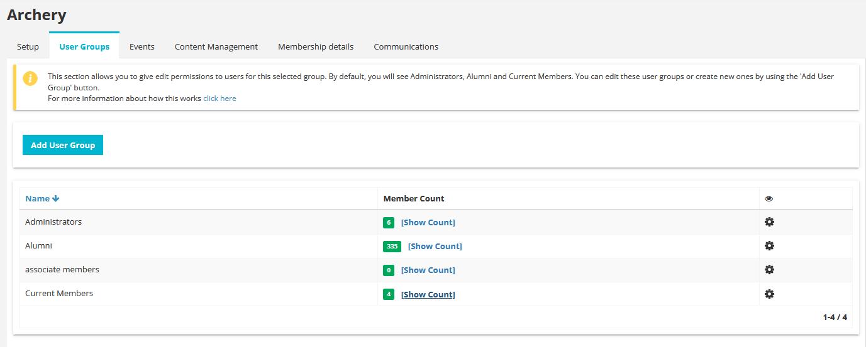
Task: Show Count for Current Members
Action: click(x=428, y=294)
